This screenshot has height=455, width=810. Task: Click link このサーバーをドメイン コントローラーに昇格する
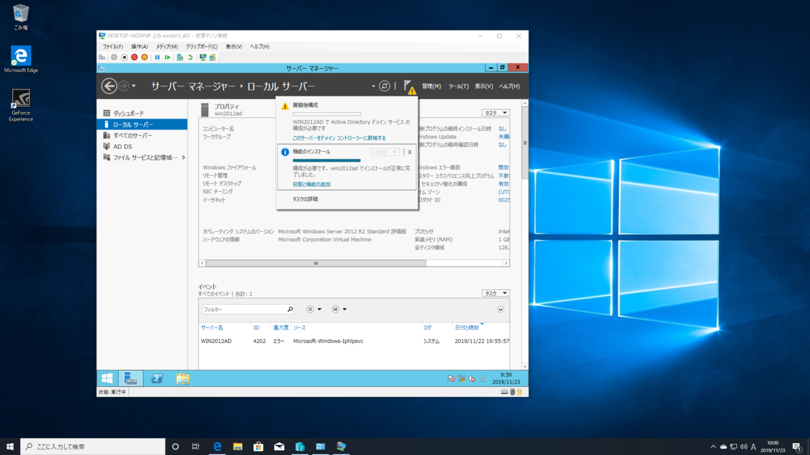(339, 138)
